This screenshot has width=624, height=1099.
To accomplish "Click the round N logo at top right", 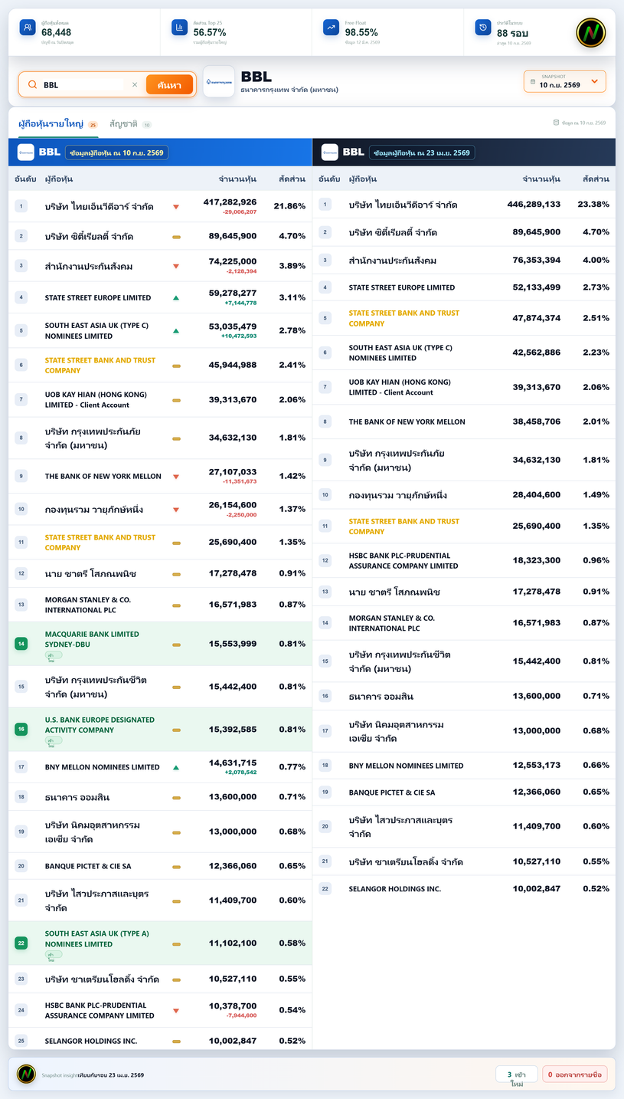I will pyautogui.click(x=590, y=32).
